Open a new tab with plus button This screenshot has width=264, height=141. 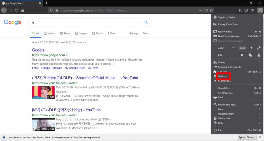pos(47,3)
